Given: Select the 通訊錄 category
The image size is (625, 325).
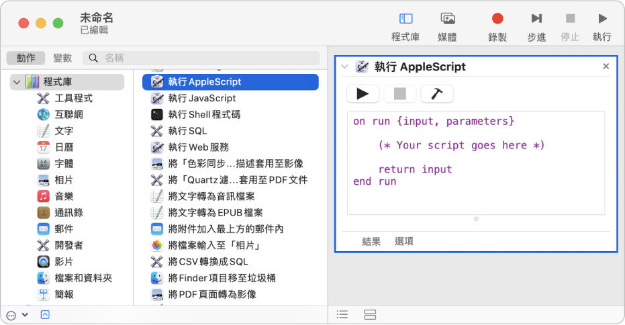Looking at the screenshot, I should 60,213.
